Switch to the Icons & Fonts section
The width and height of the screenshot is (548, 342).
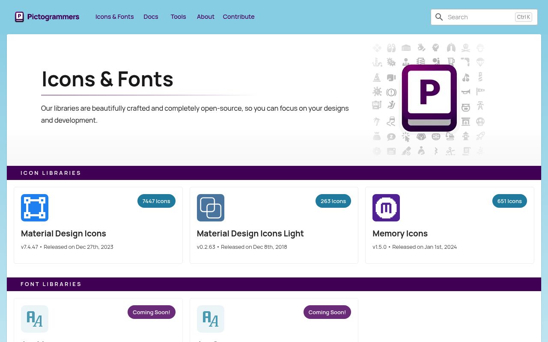click(x=114, y=17)
